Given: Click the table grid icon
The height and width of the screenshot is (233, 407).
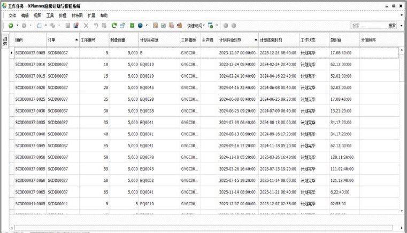Looking at the screenshot, I should [163, 26].
